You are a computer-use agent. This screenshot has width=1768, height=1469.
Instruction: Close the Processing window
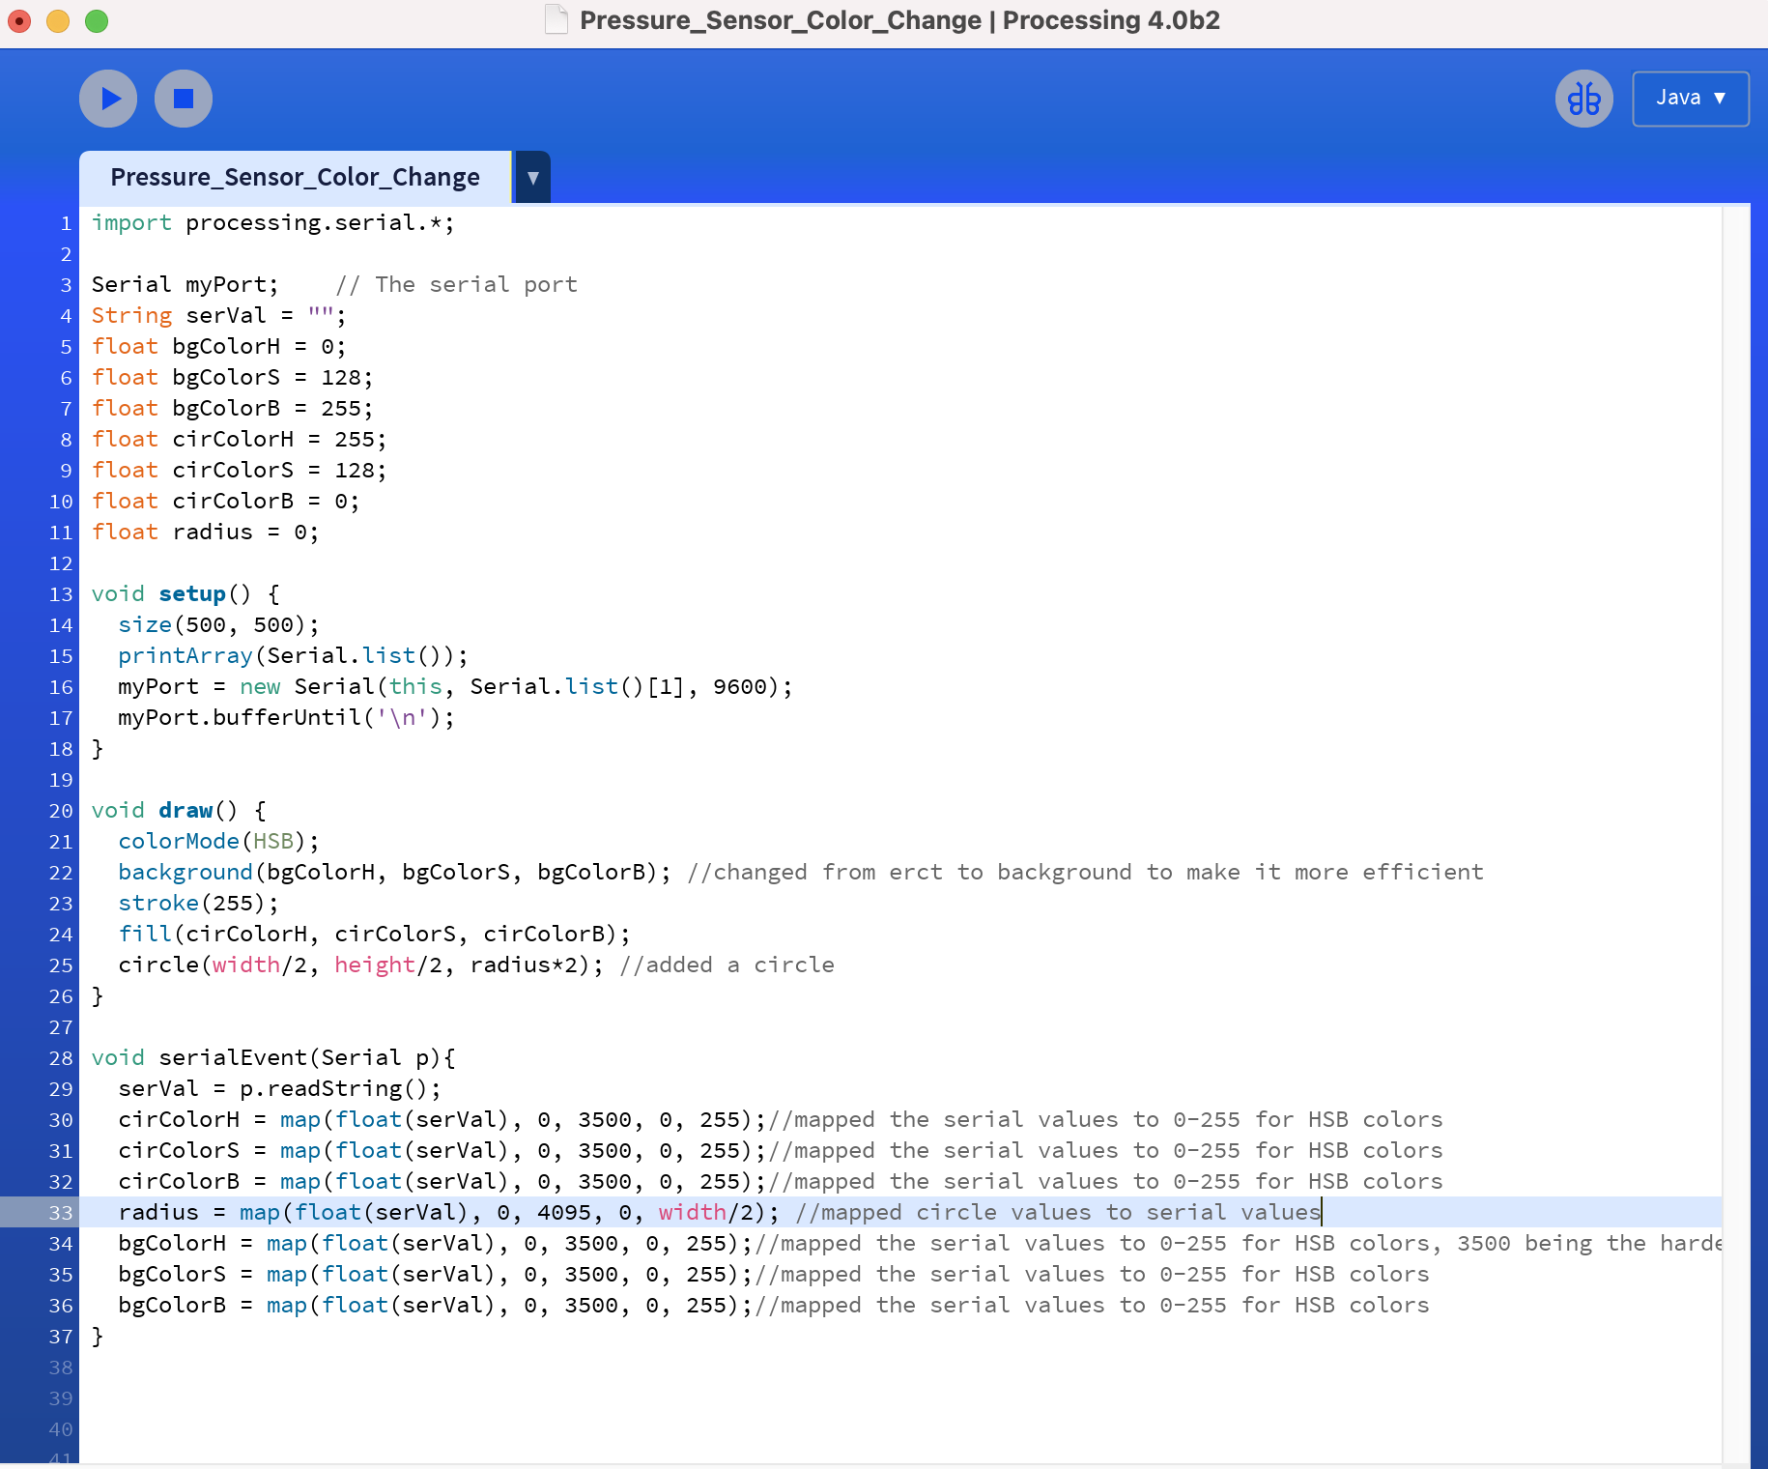19,20
